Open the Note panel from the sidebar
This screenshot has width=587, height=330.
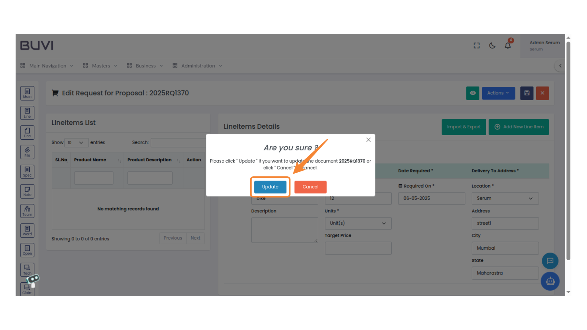[x=27, y=191]
